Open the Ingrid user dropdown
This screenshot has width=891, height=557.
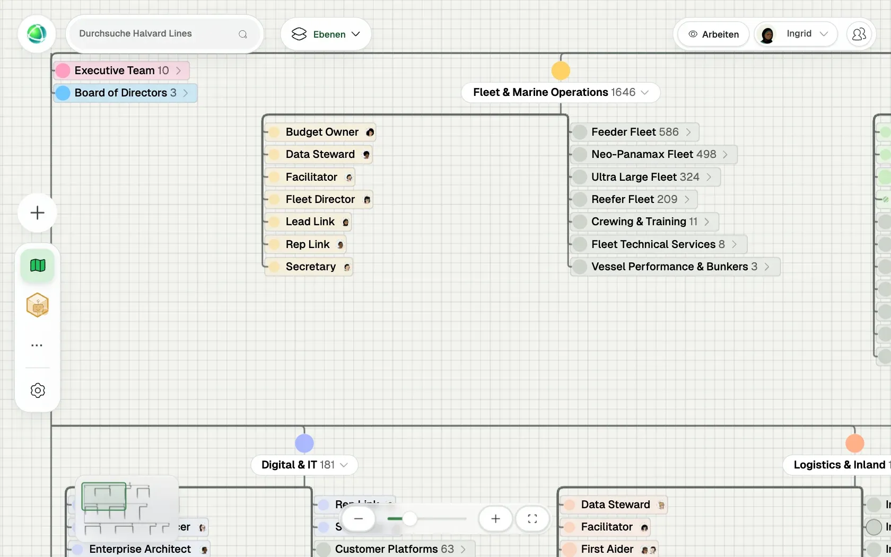[796, 34]
